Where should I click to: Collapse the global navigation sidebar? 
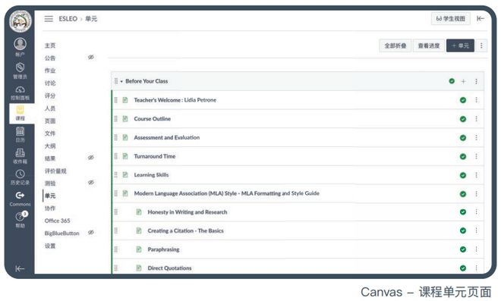pos(20,268)
